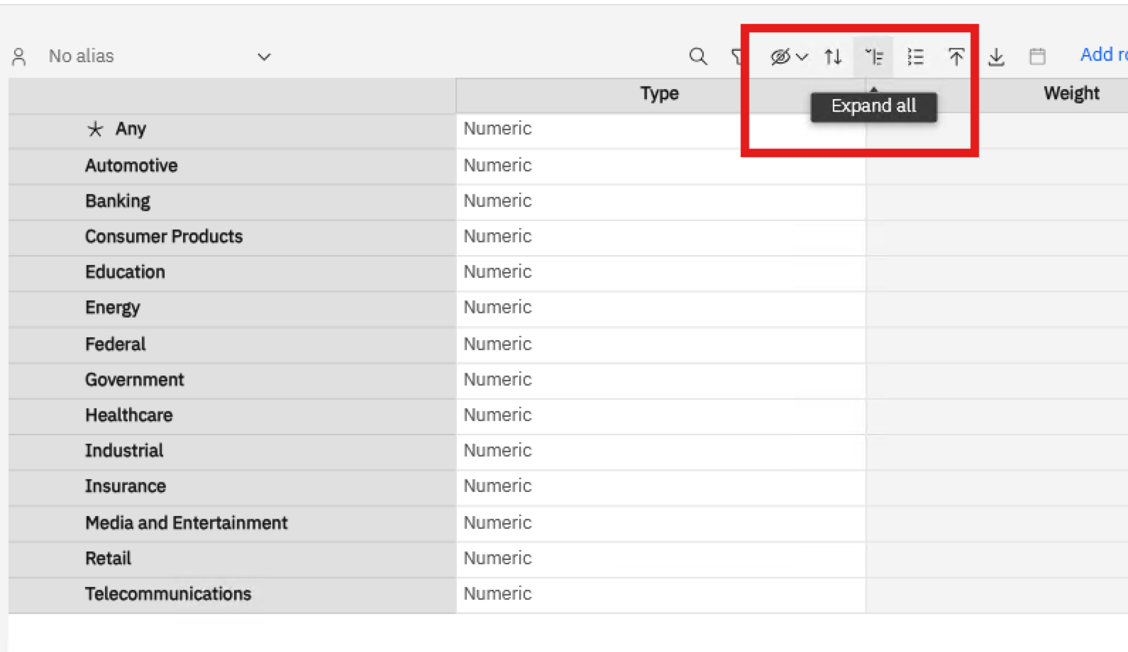Click Weight cell for Insurance row
This screenshot has width=1128, height=652.
[997, 487]
